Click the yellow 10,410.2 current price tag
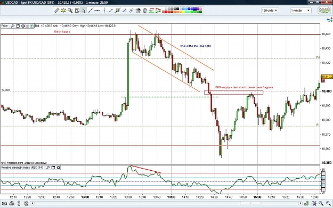The width and height of the screenshot is (333, 208). pyautogui.click(x=327, y=77)
